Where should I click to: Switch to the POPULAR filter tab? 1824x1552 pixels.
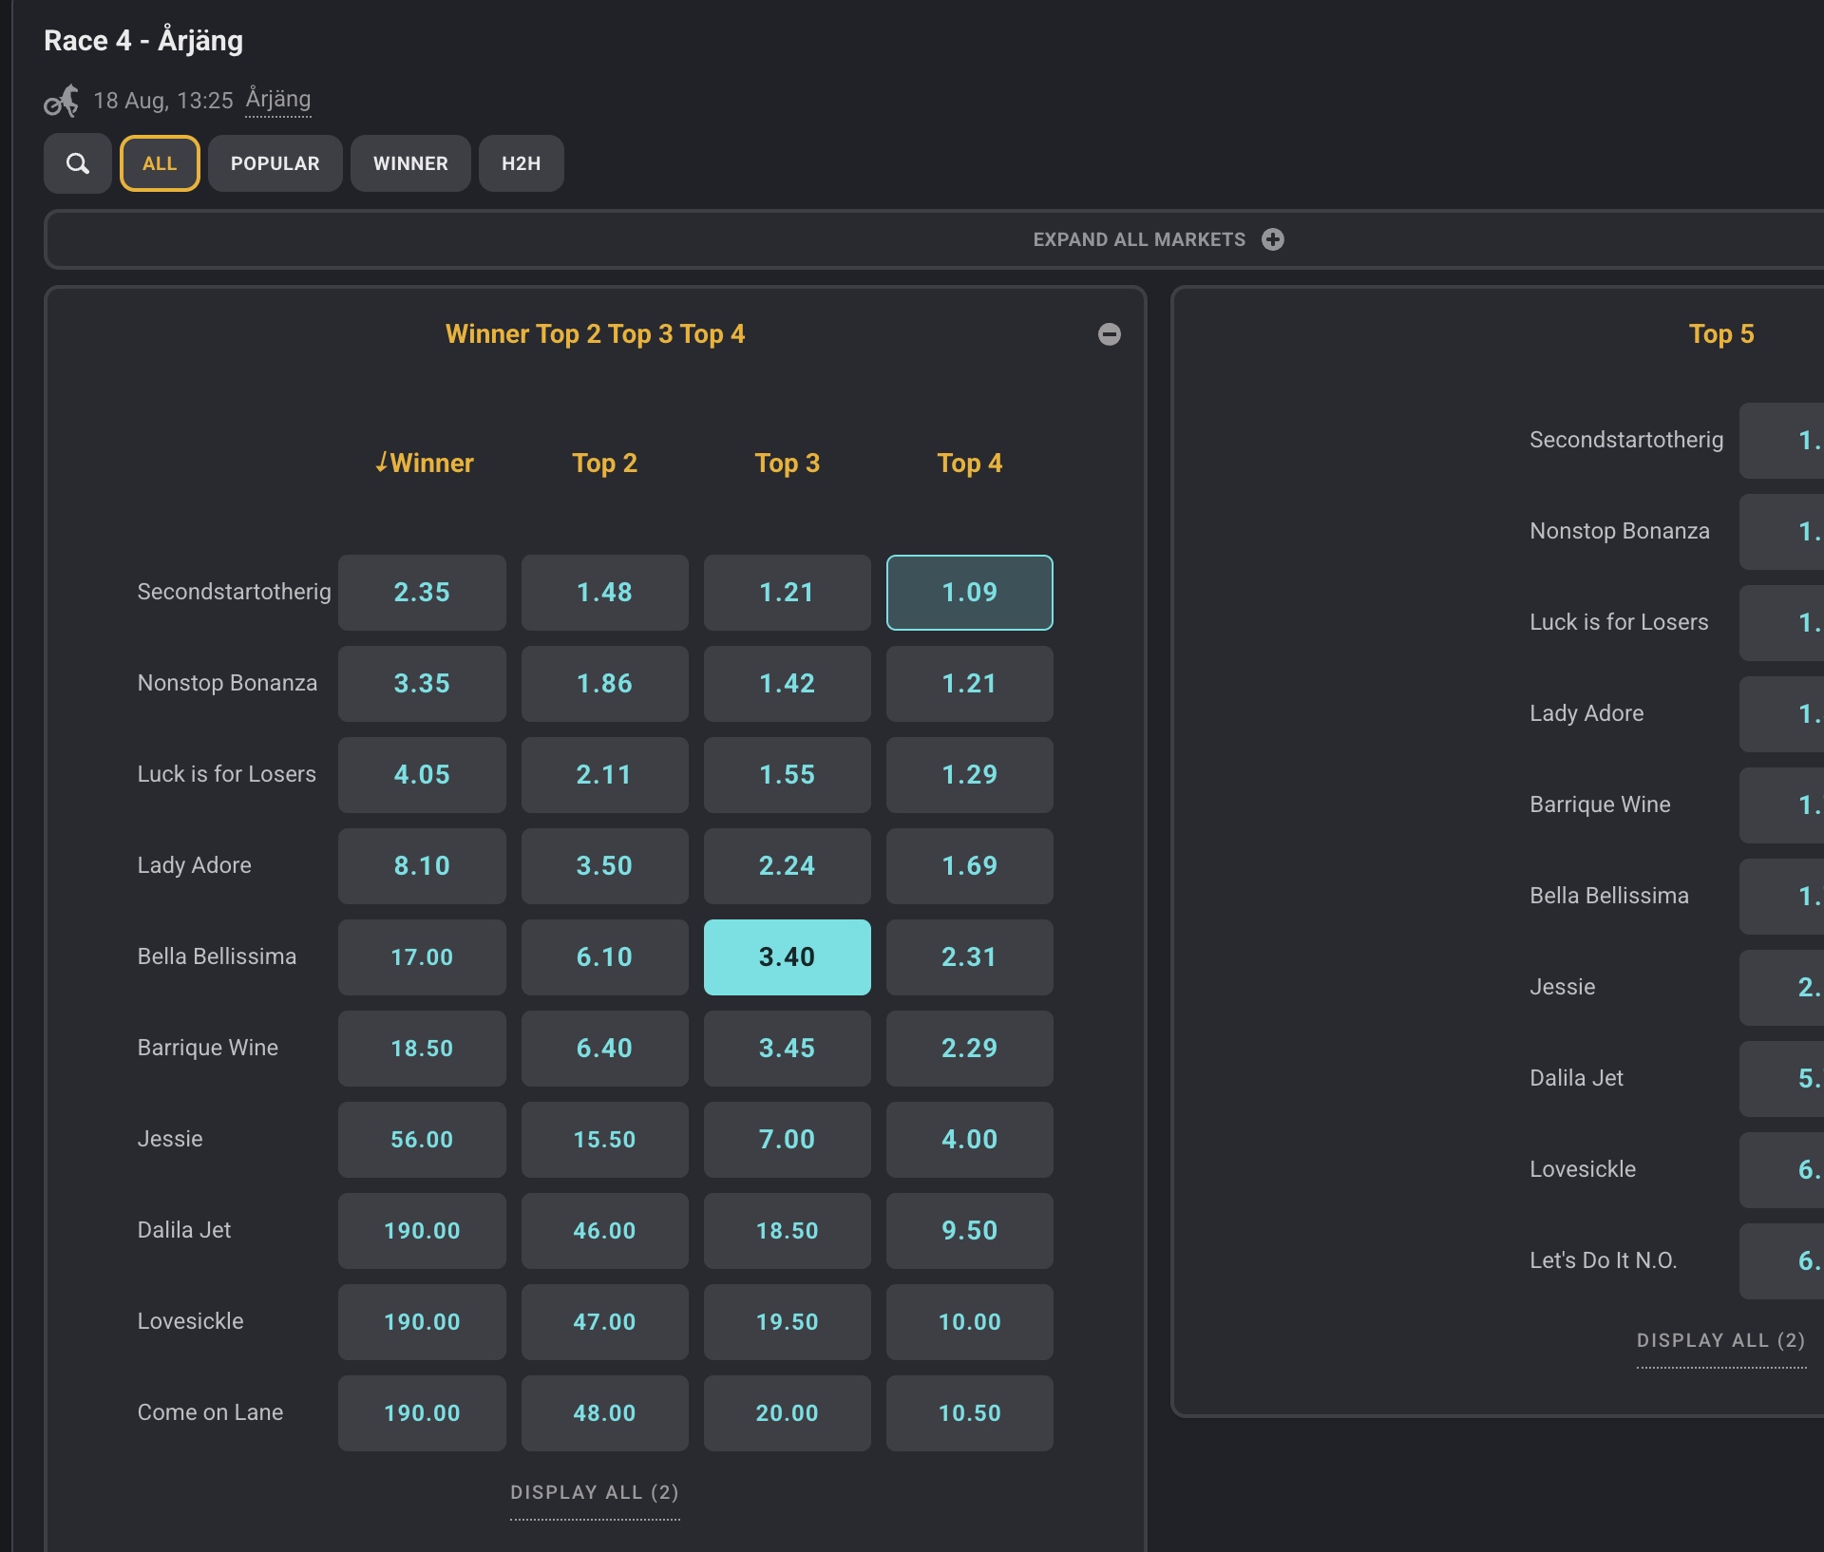point(275,163)
